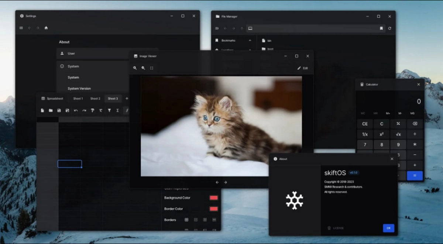Navigate up one folder in File Manager
Screen dimensions: 443x244
pos(242,28)
